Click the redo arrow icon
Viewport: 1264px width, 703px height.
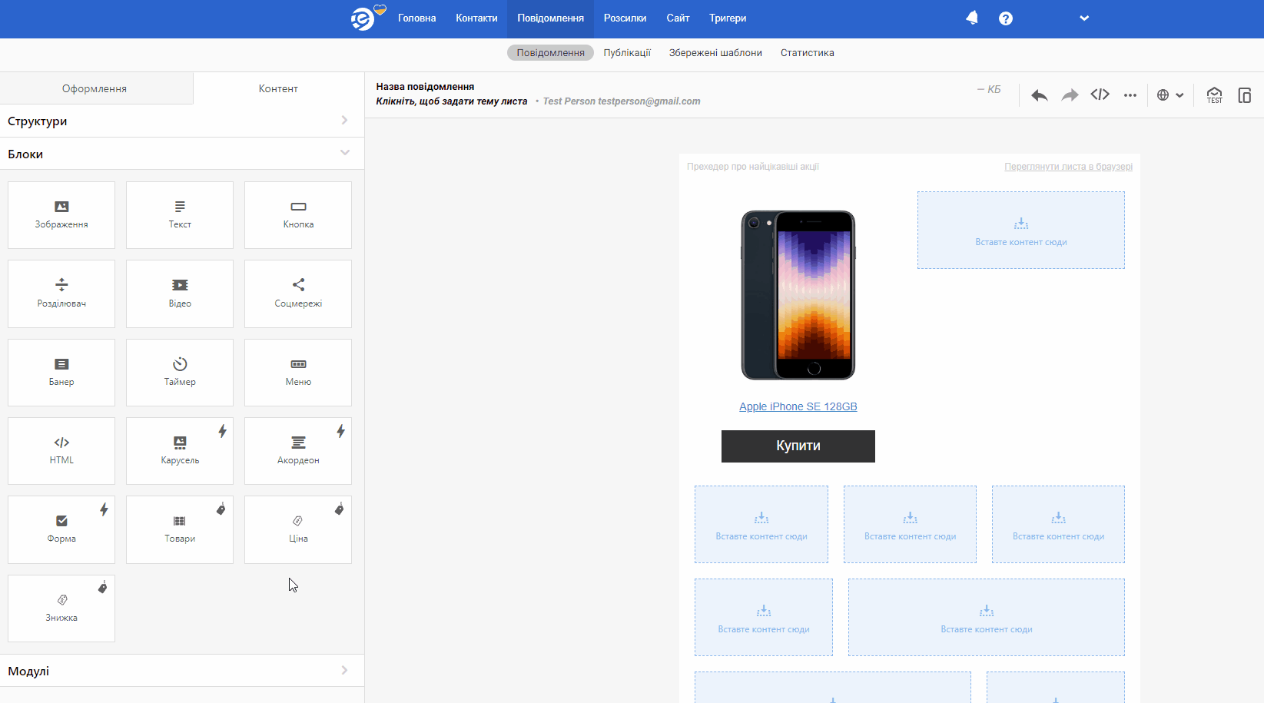1070,95
